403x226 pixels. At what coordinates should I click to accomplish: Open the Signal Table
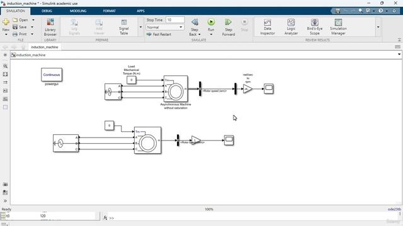click(124, 27)
